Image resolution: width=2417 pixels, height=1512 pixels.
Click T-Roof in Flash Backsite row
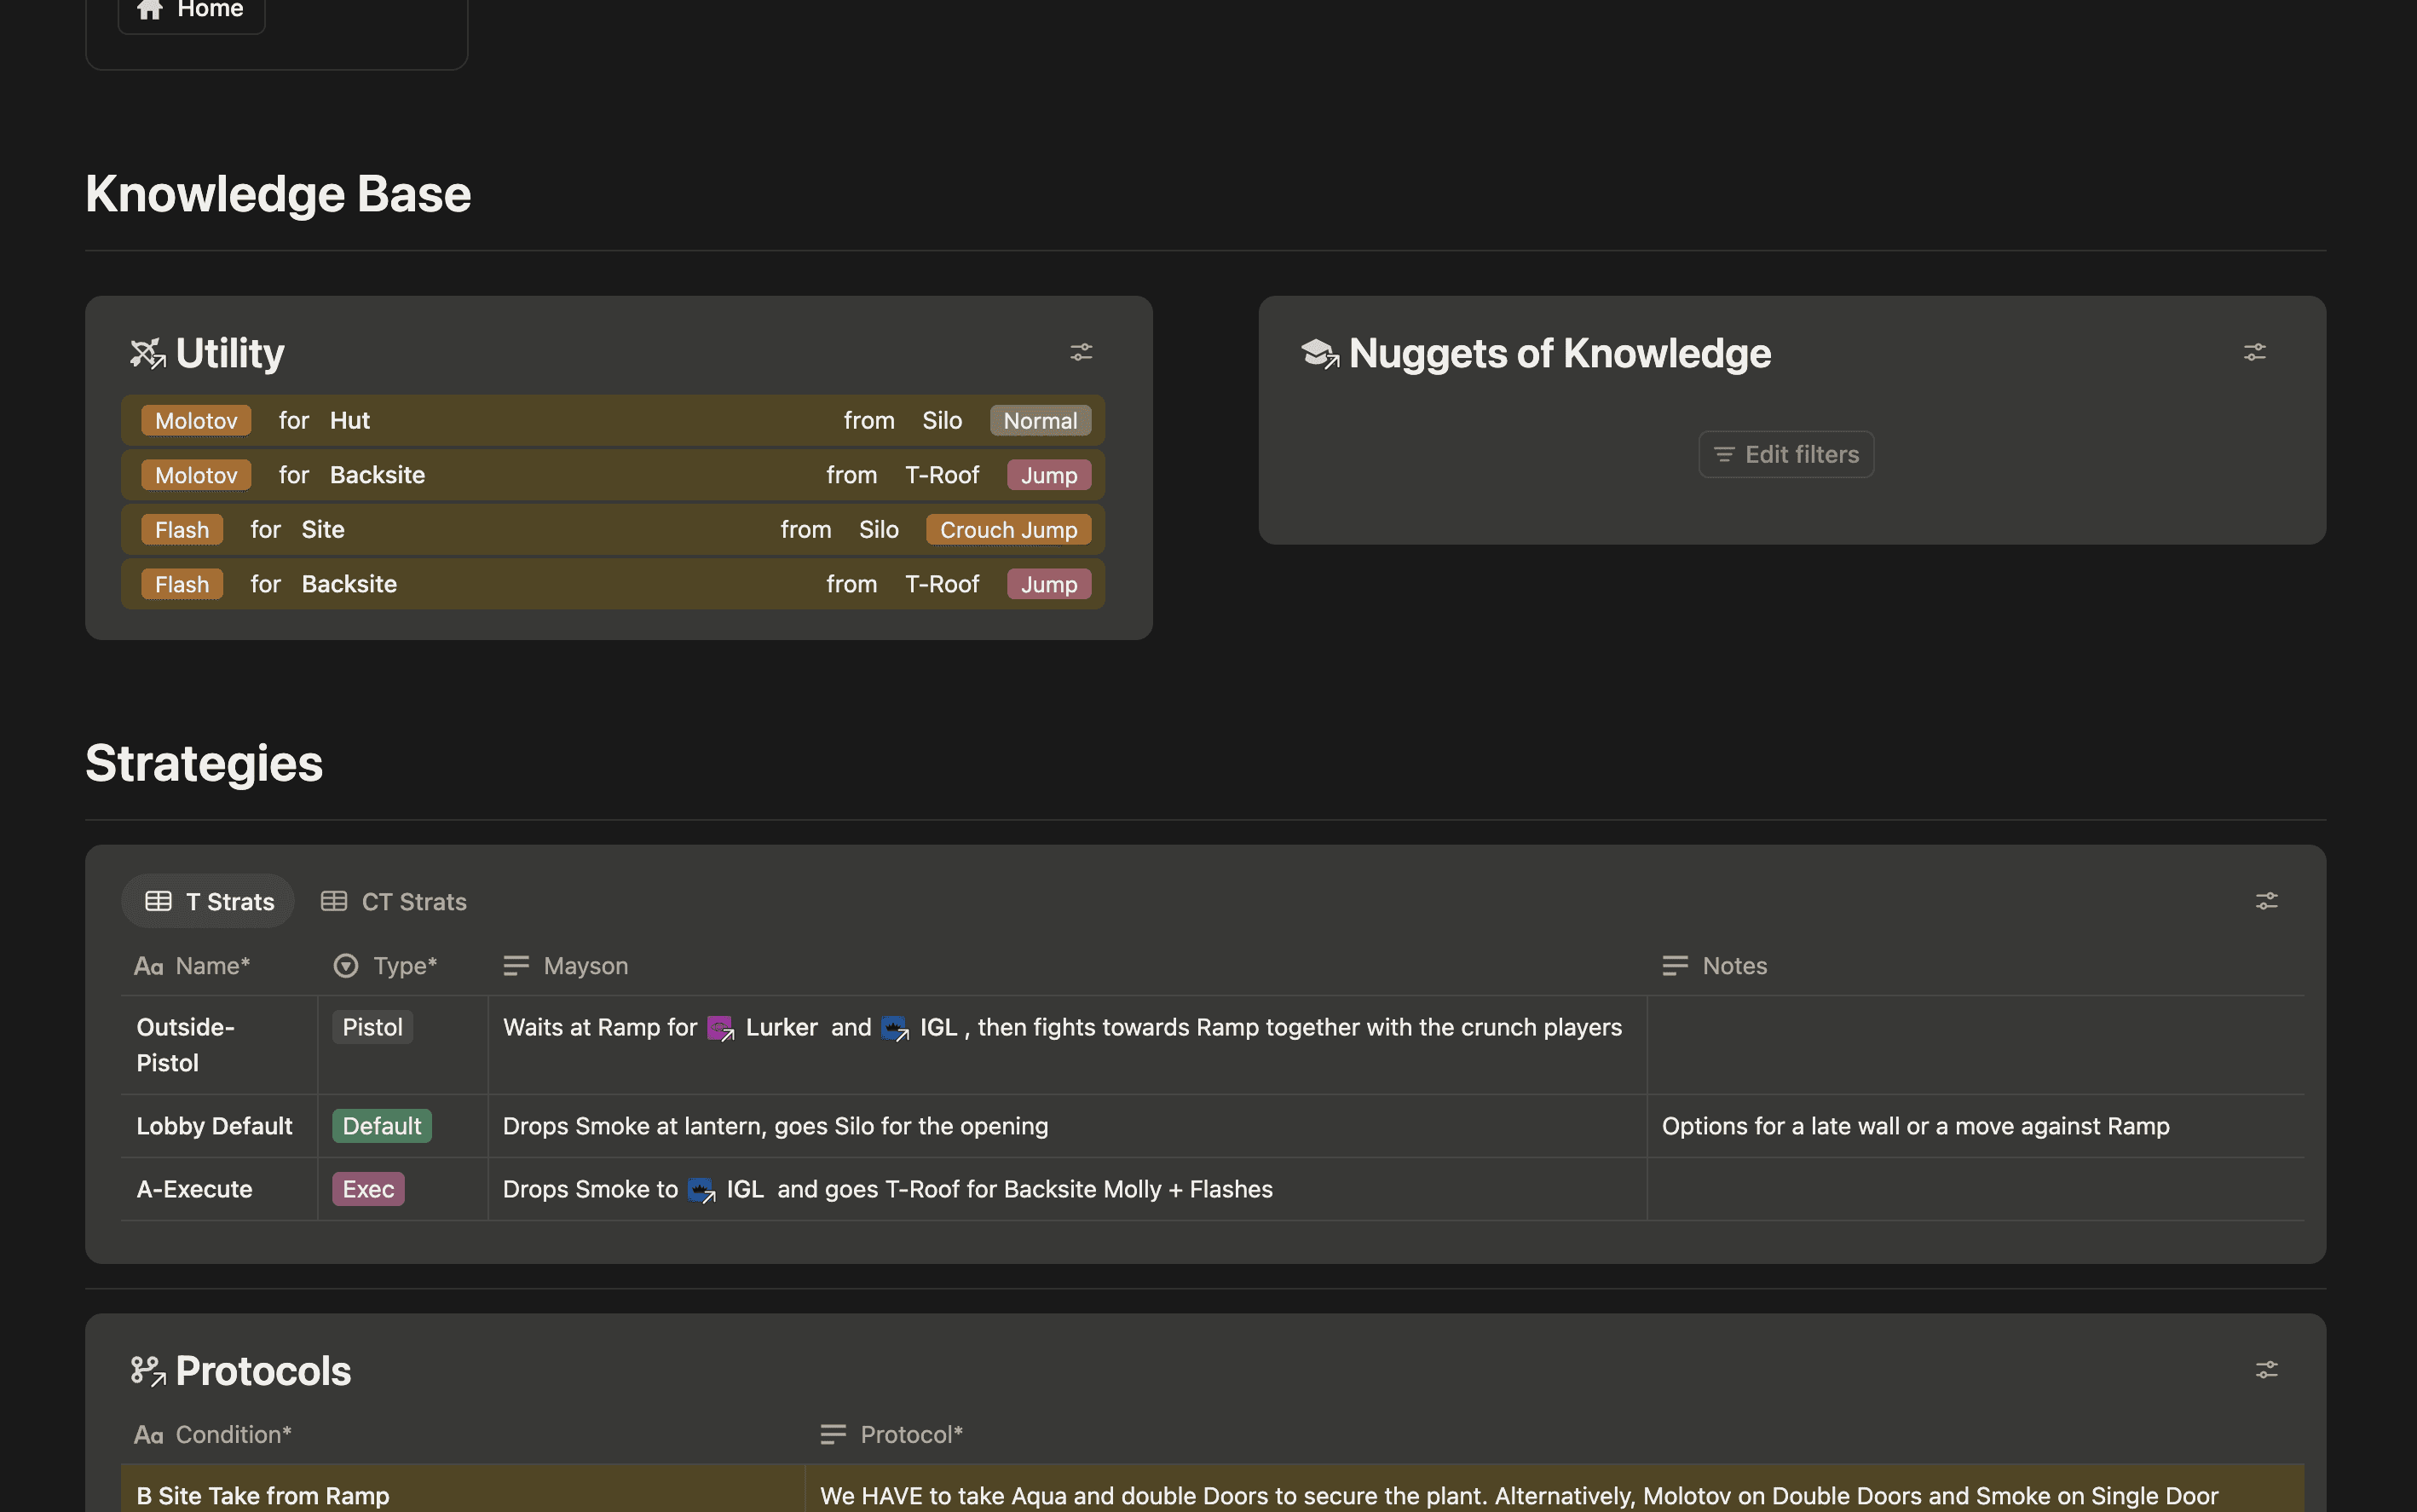pos(942,584)
